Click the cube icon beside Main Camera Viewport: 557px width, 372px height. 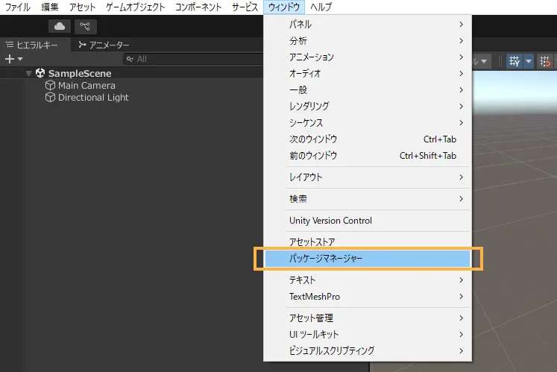[x=50, y=85]
